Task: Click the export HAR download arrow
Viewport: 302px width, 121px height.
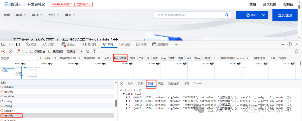Action: point(102,51)
